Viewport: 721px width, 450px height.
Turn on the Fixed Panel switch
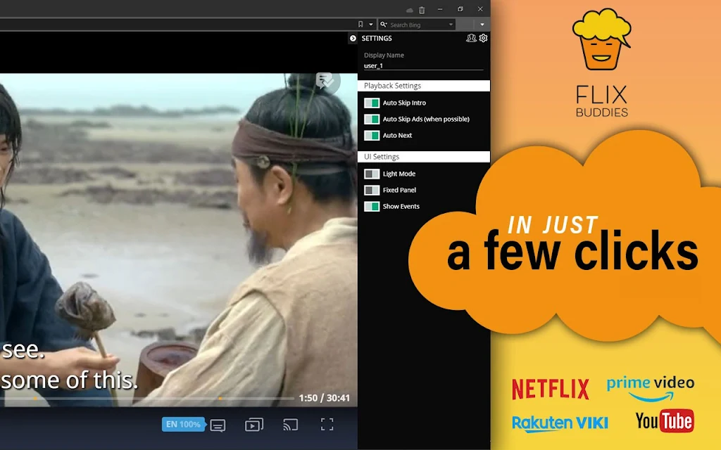click(x=372, y=190)
